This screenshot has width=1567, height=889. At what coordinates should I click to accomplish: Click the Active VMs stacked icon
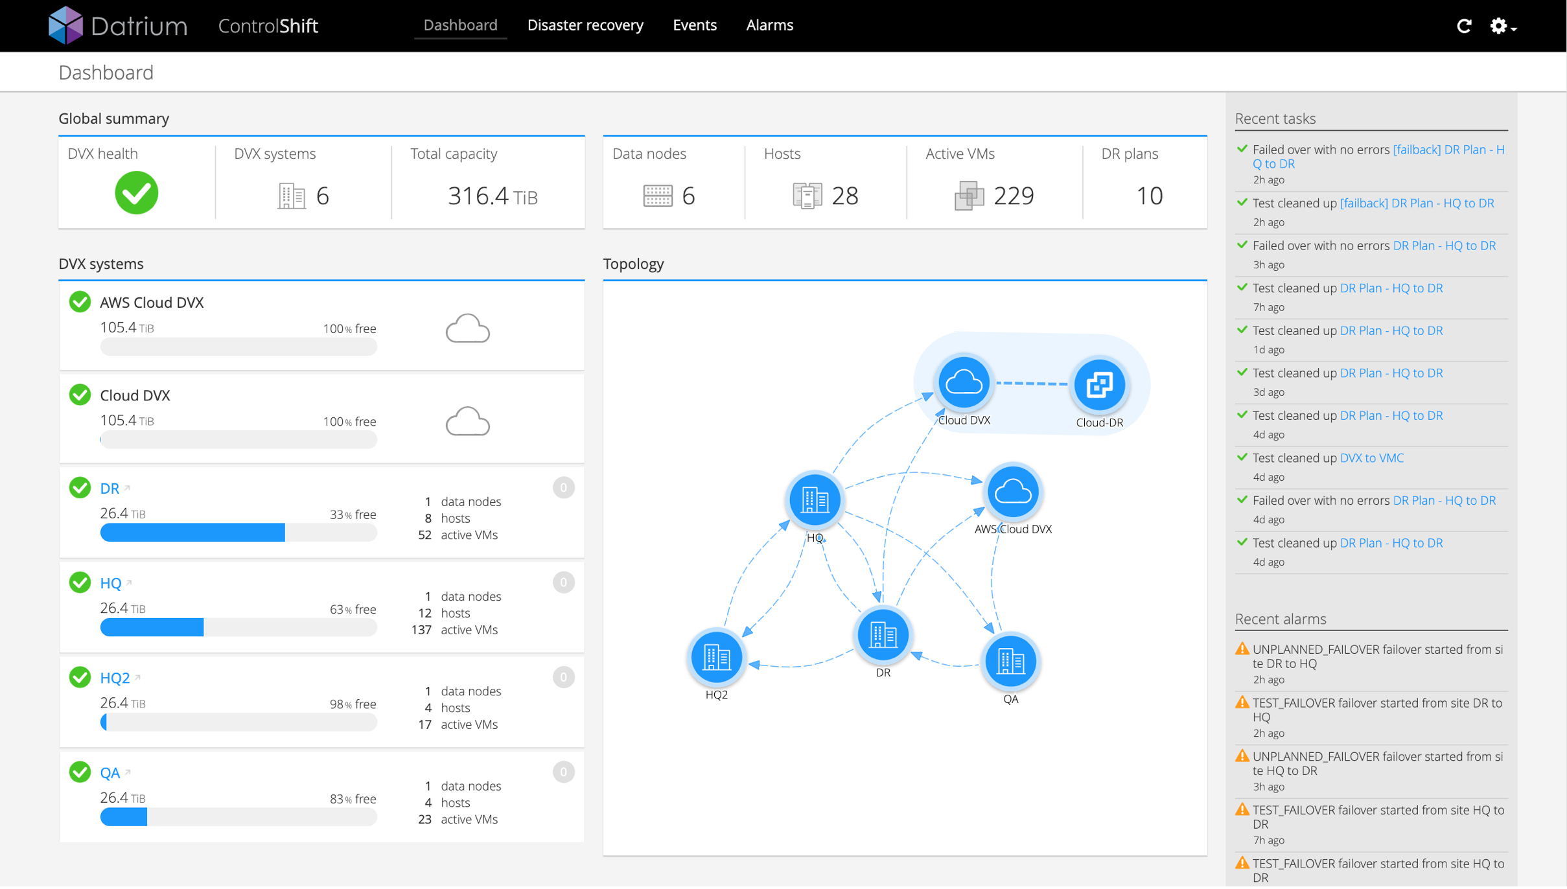click(969, 196)
